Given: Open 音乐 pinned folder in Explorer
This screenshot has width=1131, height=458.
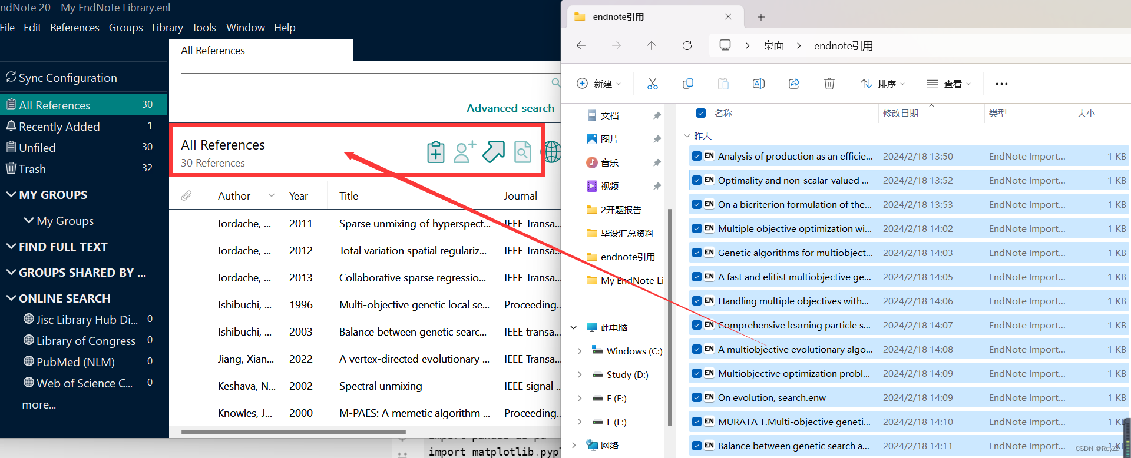Looking at the screenshot, I should pos(603,162).
